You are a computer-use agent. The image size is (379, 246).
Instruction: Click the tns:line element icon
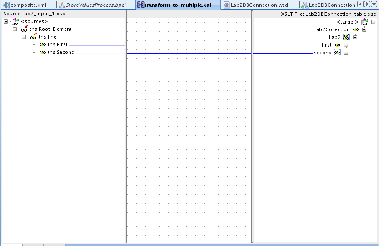coord(33,37)
